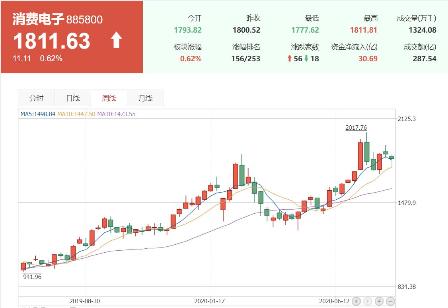Click the 2125.3 price axis label
Image resolution: width=448 pixels, height=308 pixels.
pos(407,119)
